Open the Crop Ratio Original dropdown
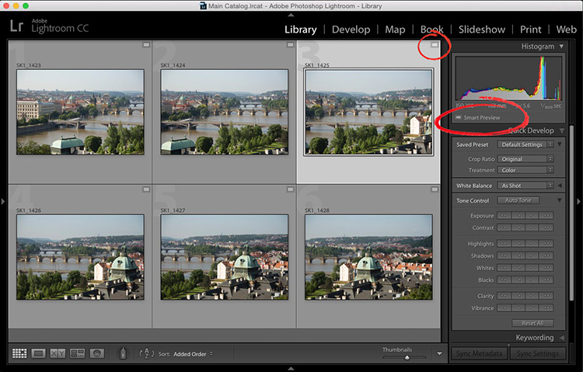583x372 pixels. coord(525,159)
